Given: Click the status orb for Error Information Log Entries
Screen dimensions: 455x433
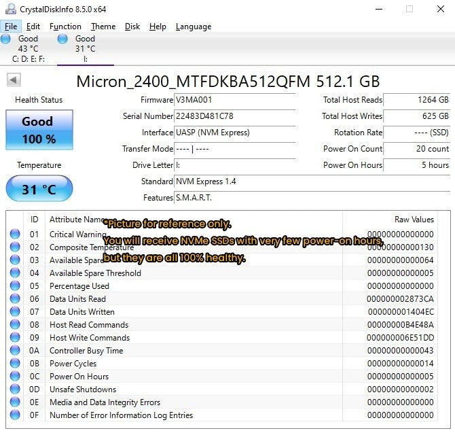Looking at the screenshot, I should (x=15, y=415).
